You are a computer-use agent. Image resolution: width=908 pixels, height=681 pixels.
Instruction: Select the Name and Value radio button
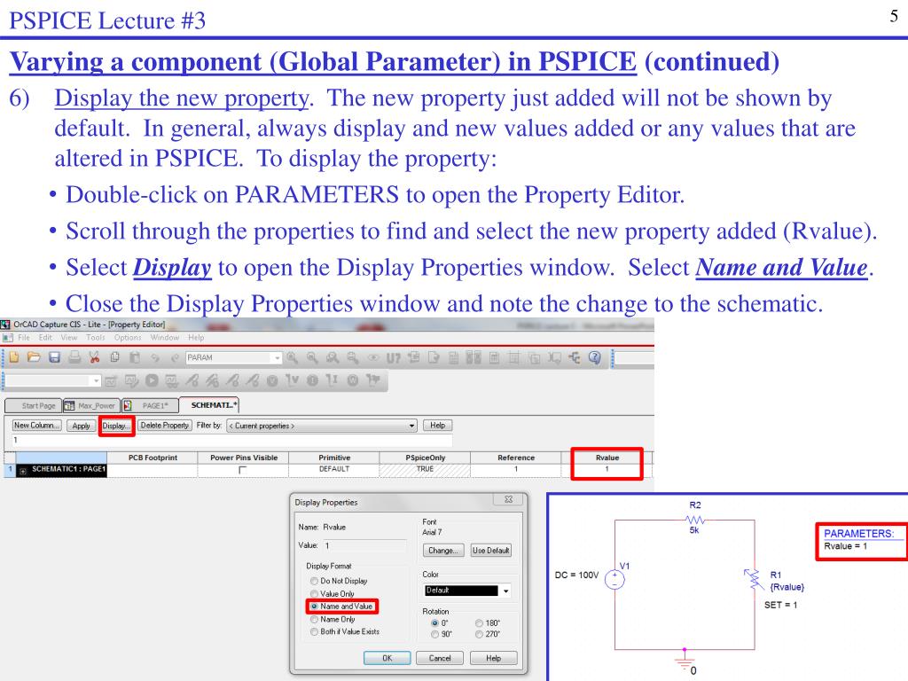pyautogui.click(x=315, y=607)
